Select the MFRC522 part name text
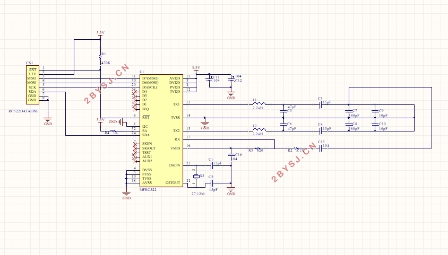Image resolution: width=448 pixels, height=255 pixels. tap(148, 190)
